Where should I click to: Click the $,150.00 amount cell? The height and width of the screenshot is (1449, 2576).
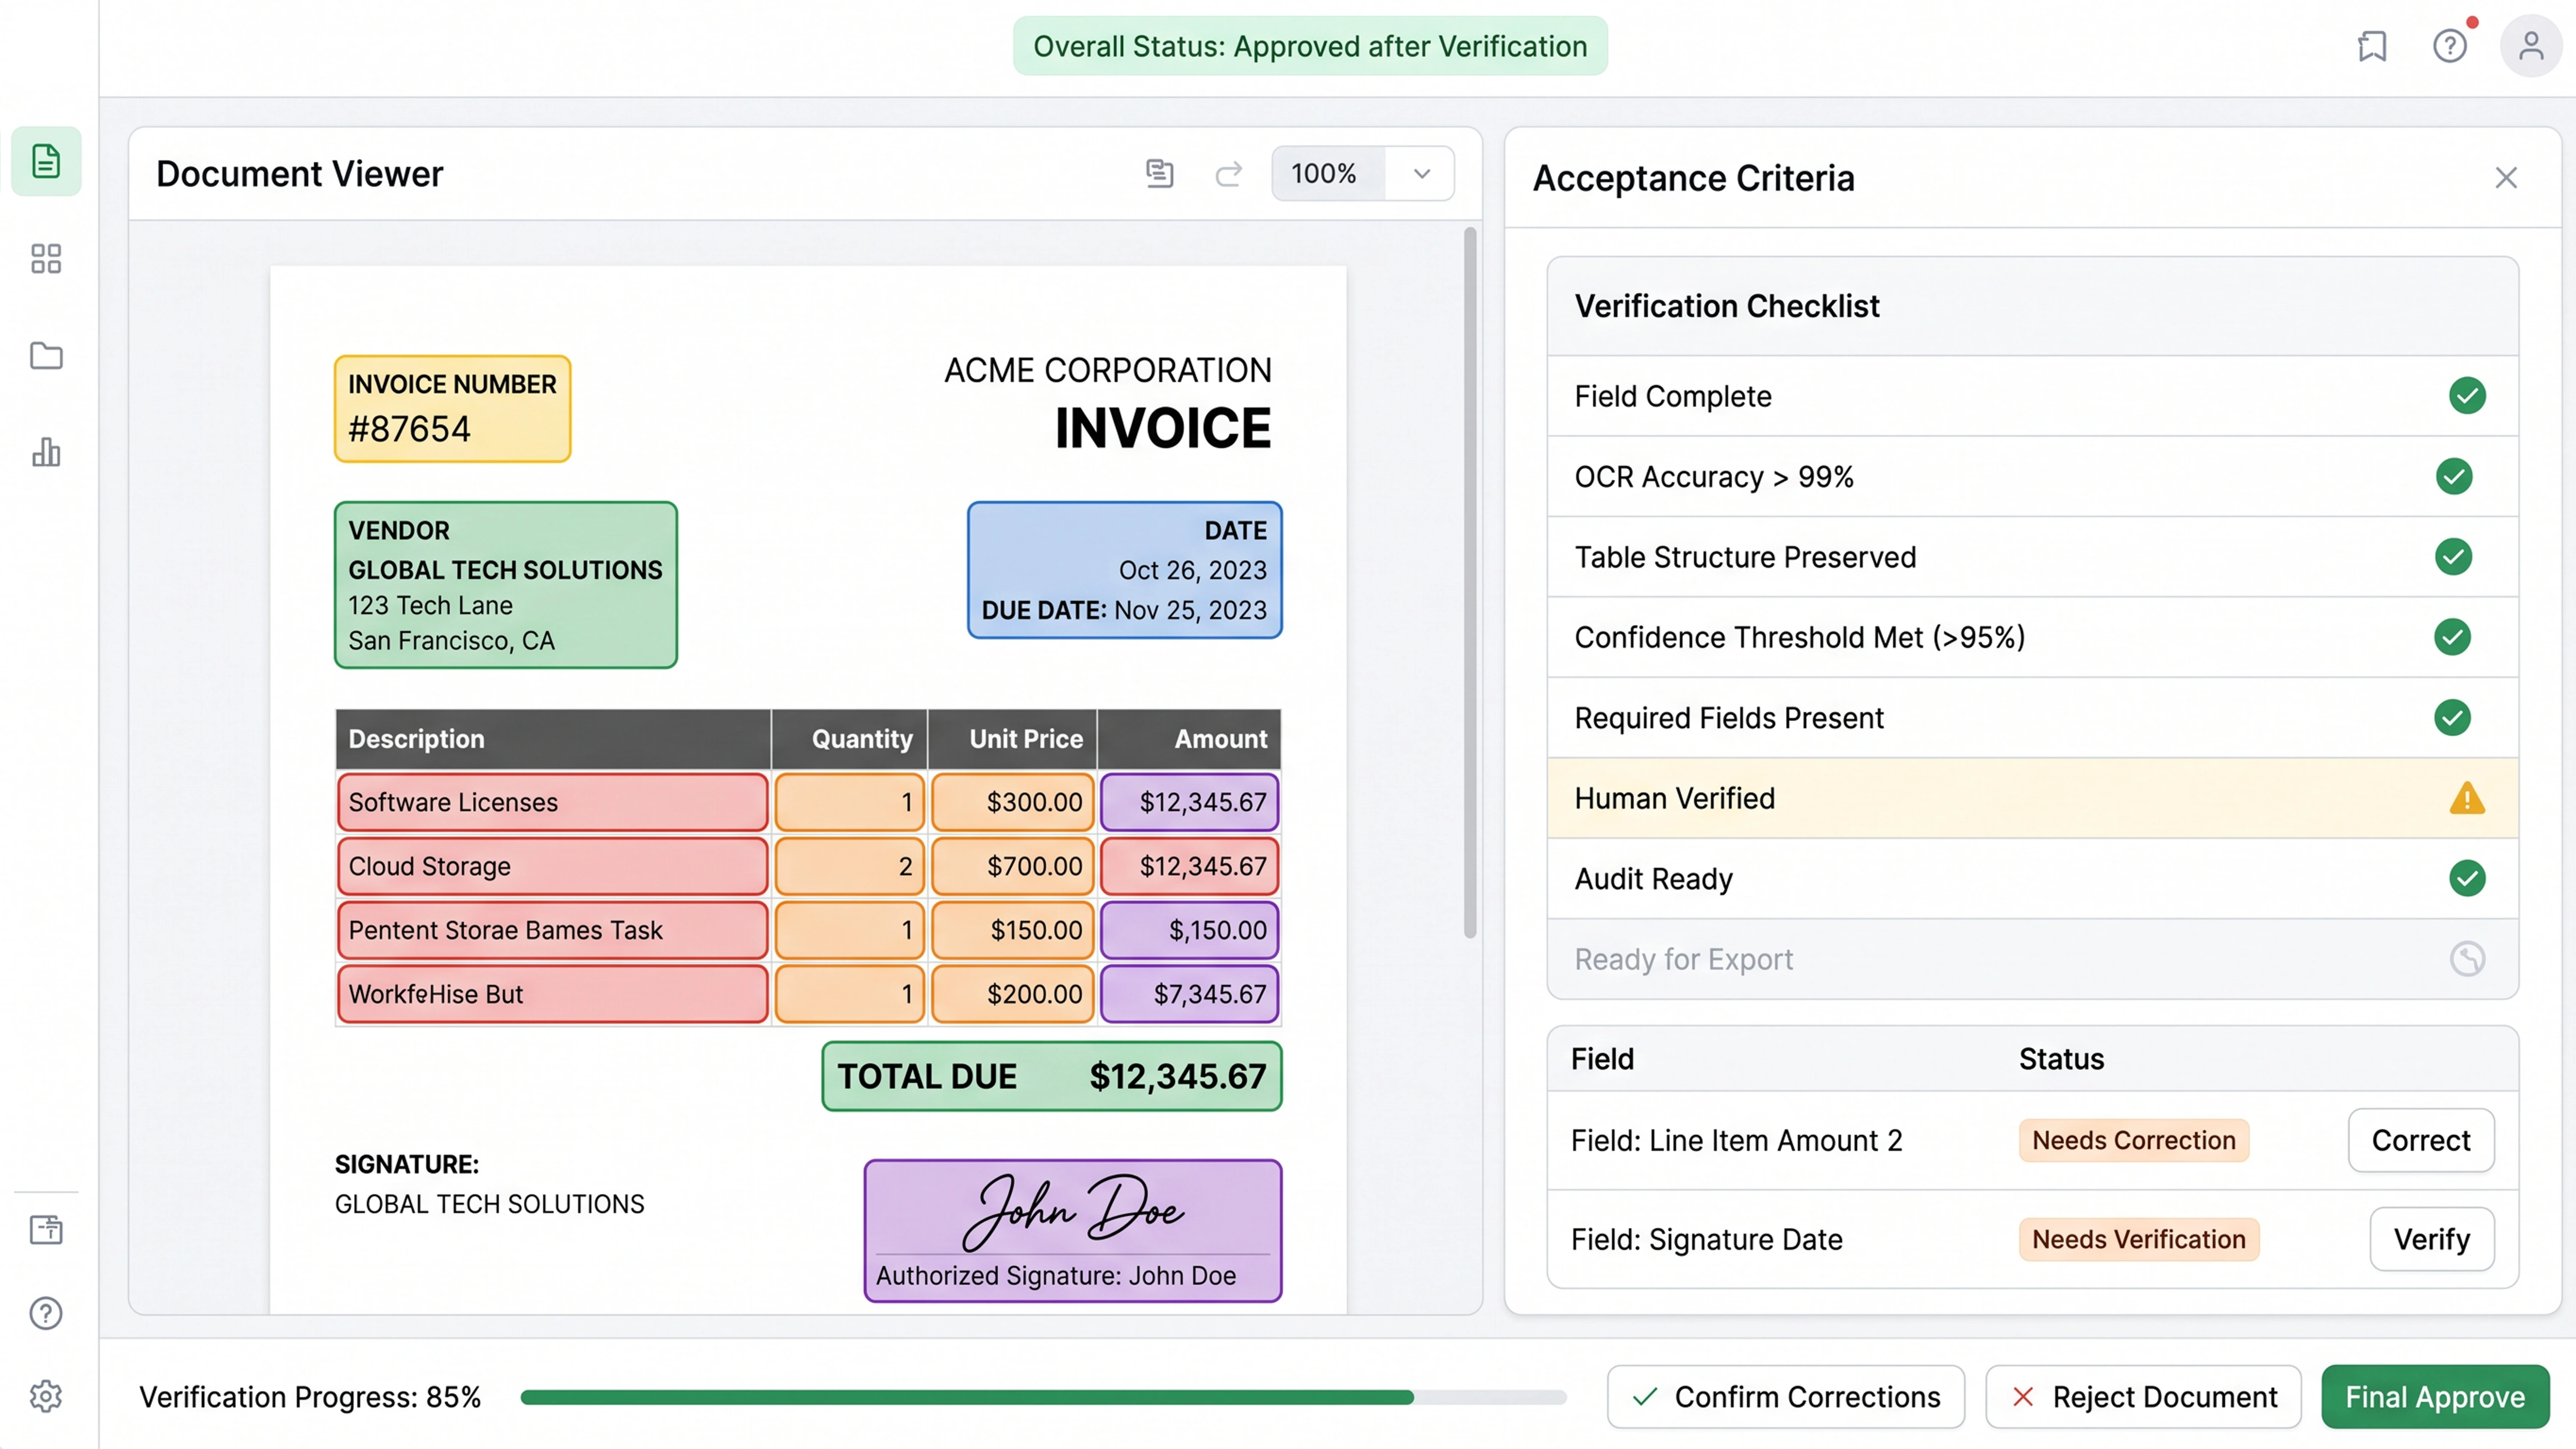tap(1190, 930)
